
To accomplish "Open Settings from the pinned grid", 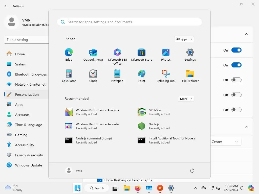I will (x=190, y=55).
